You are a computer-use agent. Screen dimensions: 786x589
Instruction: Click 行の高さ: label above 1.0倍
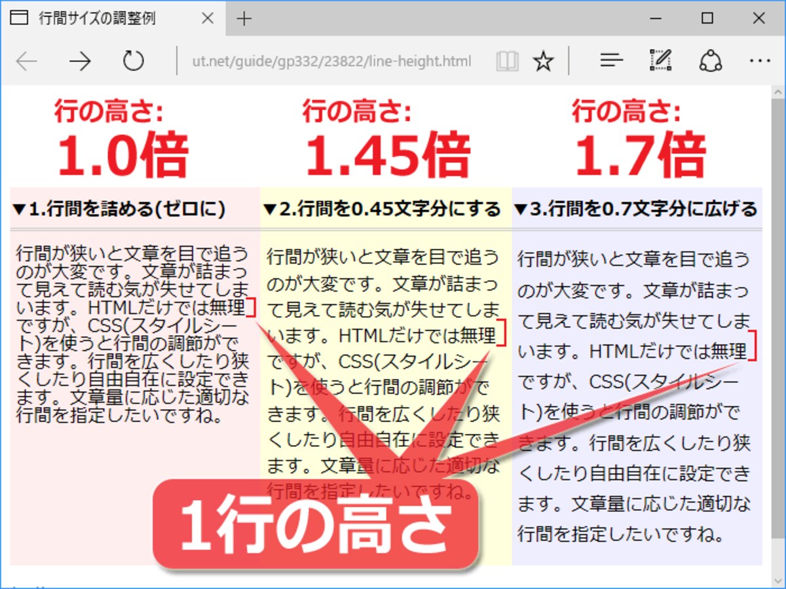(x=109, y=112)
